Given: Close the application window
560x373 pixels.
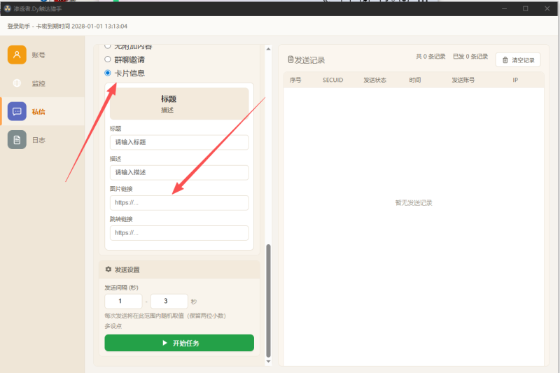Looking at the screenshot, I should pyautogui.click(x=547, y=8).
